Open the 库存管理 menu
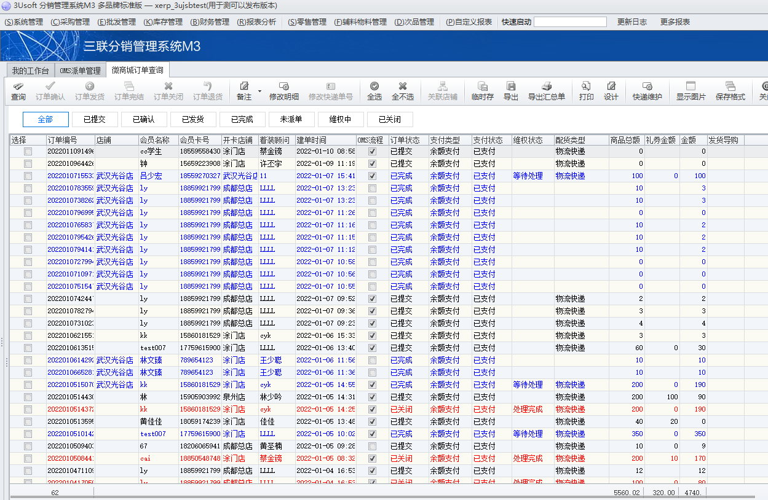 (x=163, y=22)
